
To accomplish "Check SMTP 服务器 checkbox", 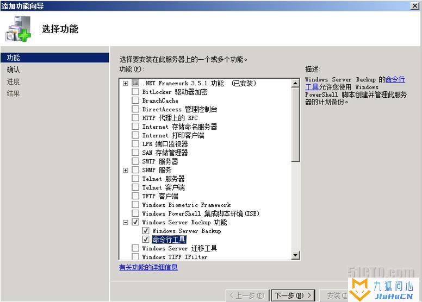I will coord(135,161).
